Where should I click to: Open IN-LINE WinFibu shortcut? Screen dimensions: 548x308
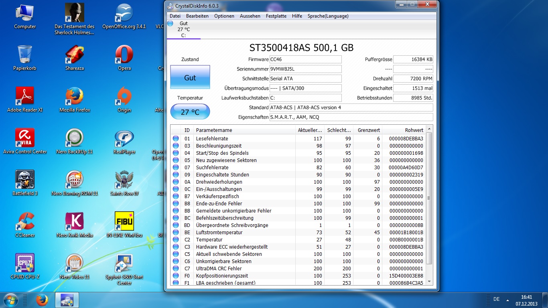(124, 225)
